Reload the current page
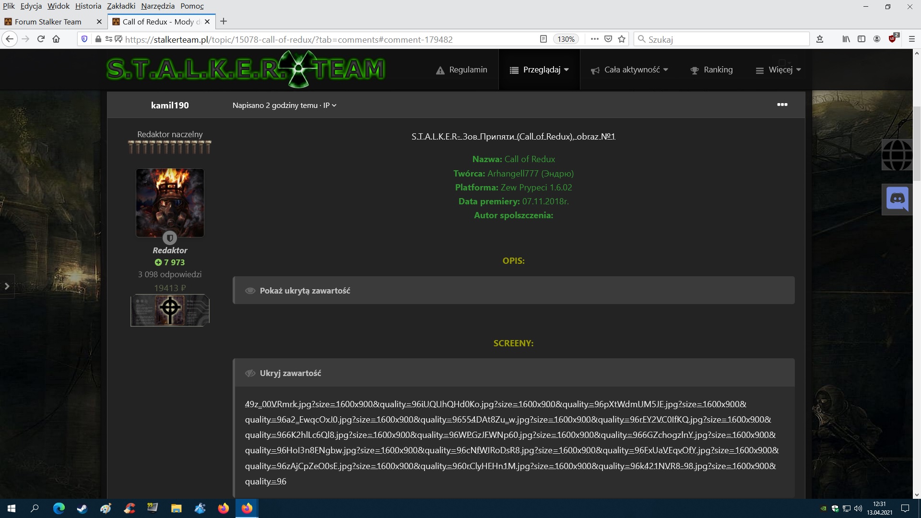The width and height of the screenshot is (921, 518). pyautogui.click(x=41, y=39)
